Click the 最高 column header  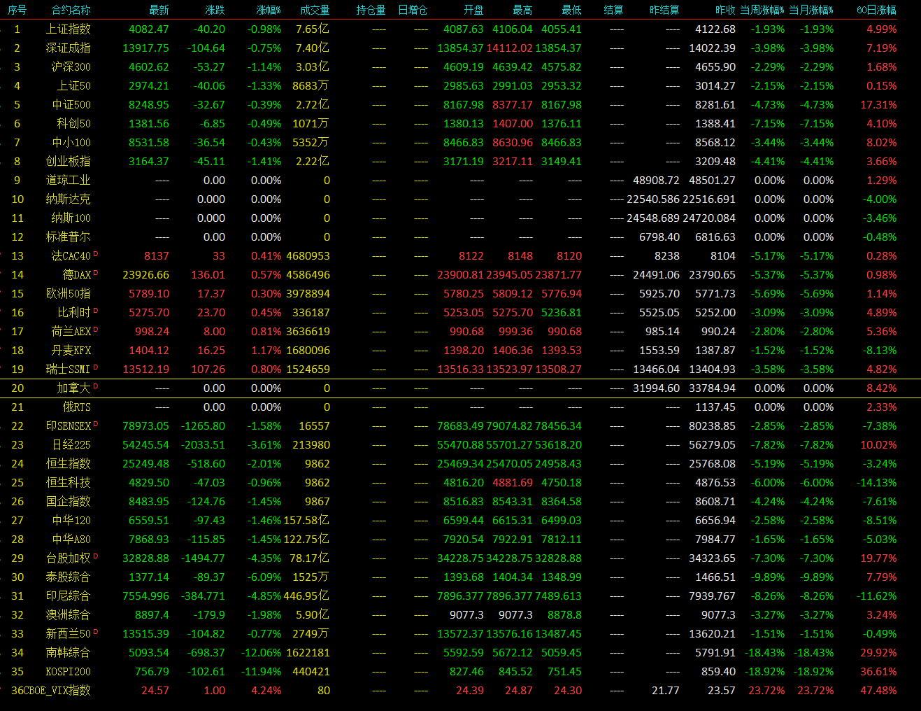522,10
